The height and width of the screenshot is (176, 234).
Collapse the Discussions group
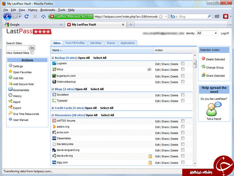click(x=53, y=115)
